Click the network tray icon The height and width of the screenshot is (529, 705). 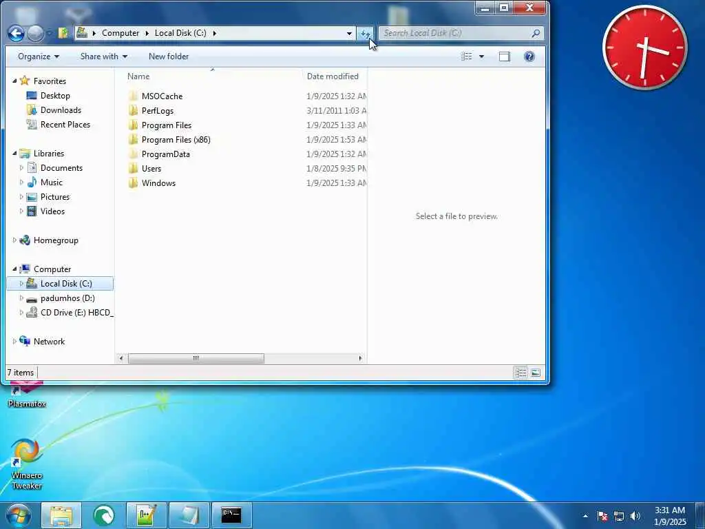(619, 516)
